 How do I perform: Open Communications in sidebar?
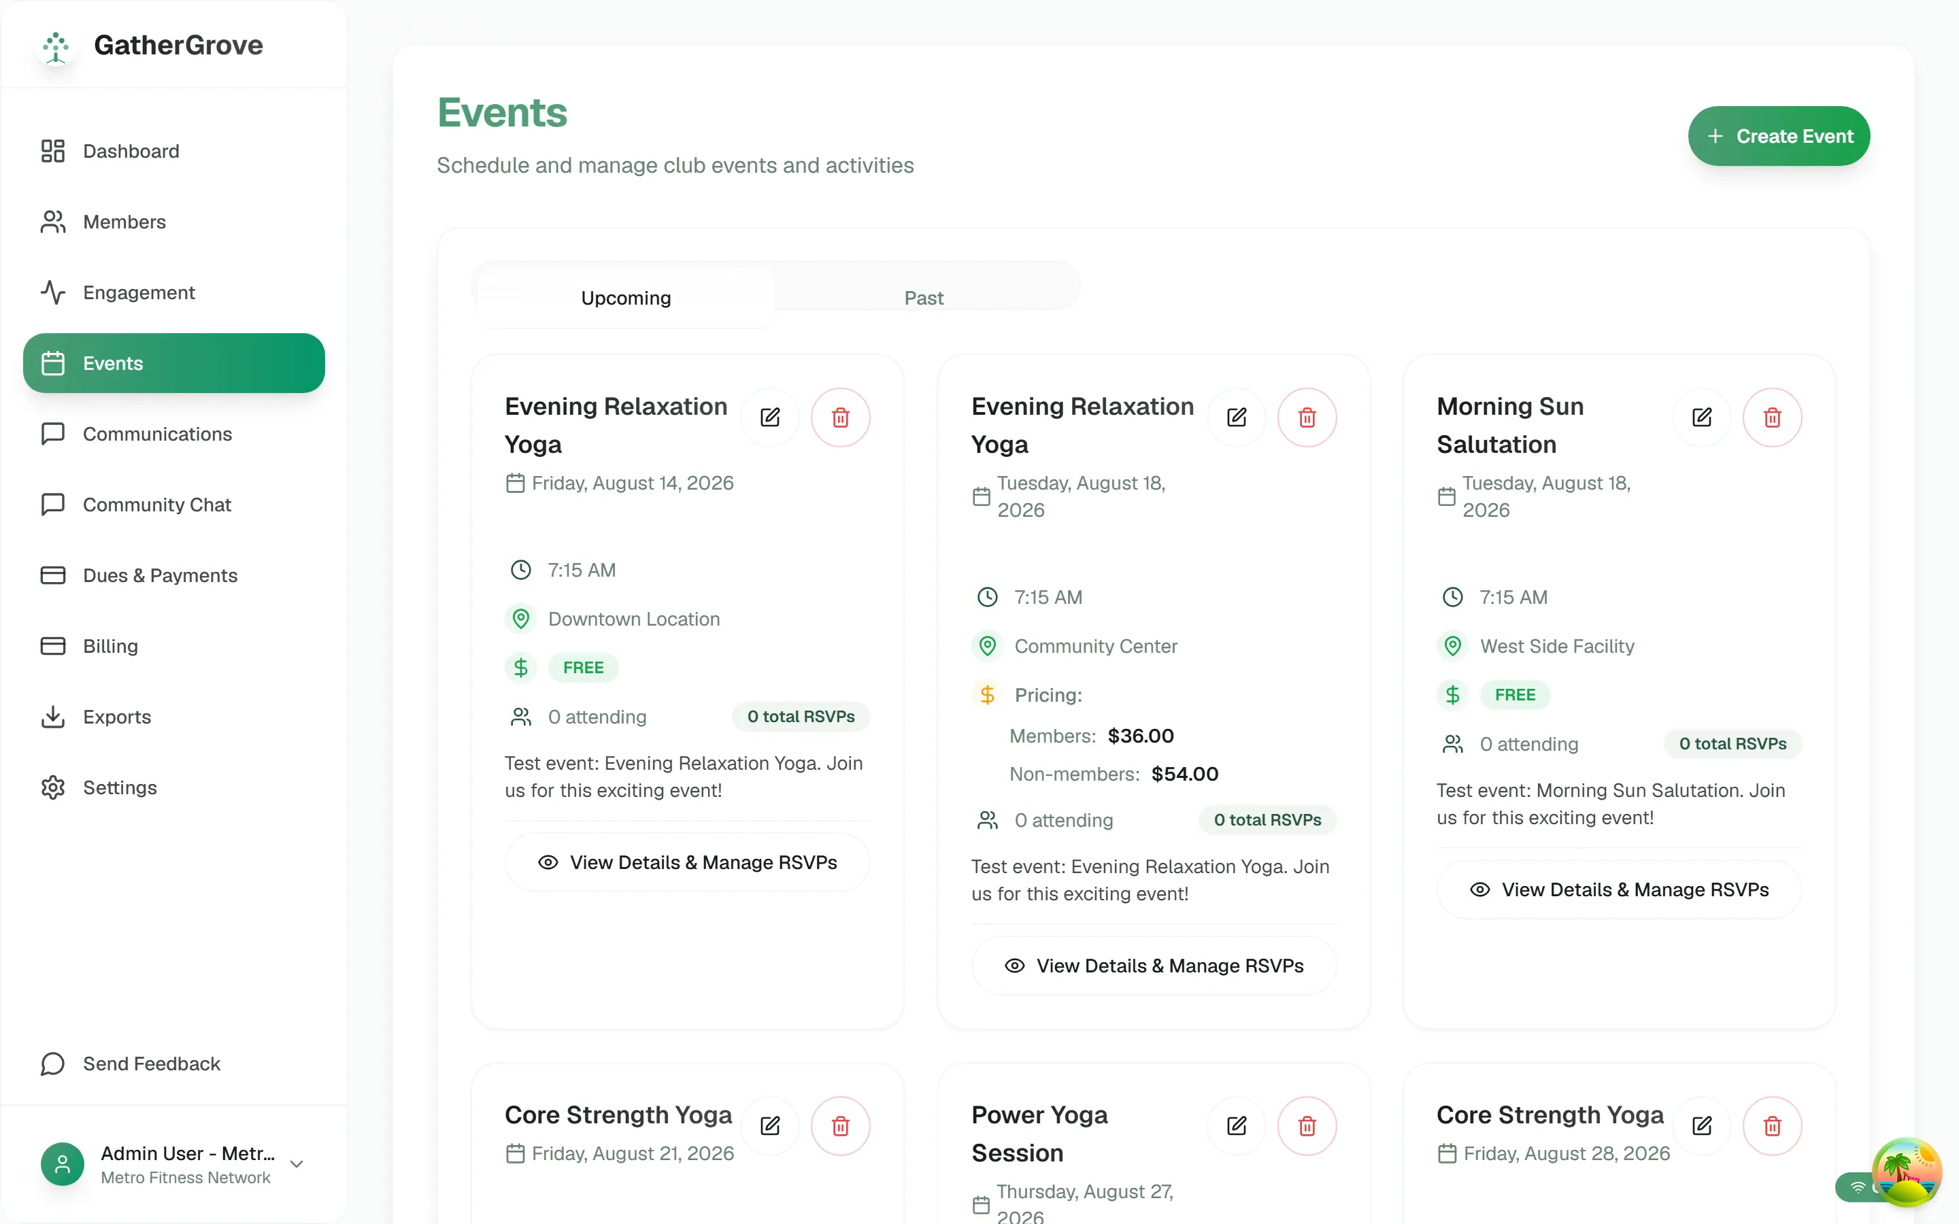[174, 434]
